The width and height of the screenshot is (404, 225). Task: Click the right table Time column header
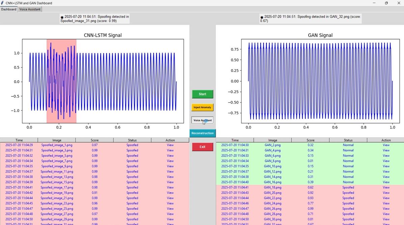click(x=235, y=140)
